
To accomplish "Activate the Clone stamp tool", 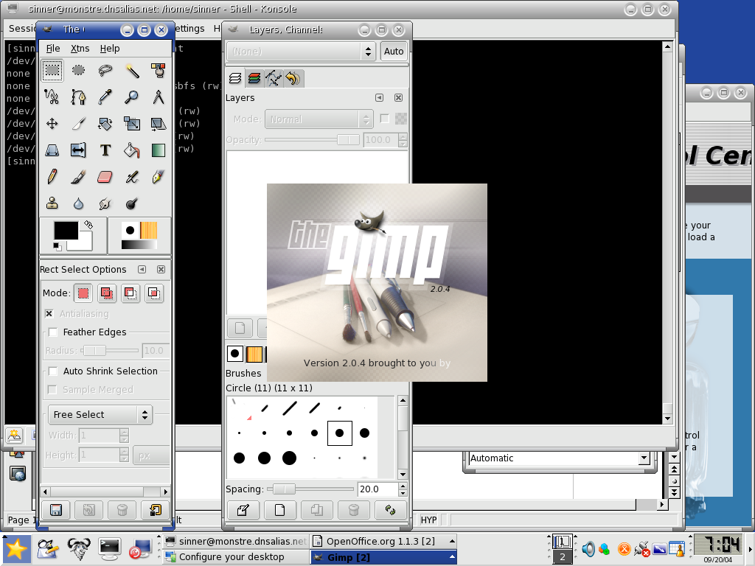I will (52, 203).
